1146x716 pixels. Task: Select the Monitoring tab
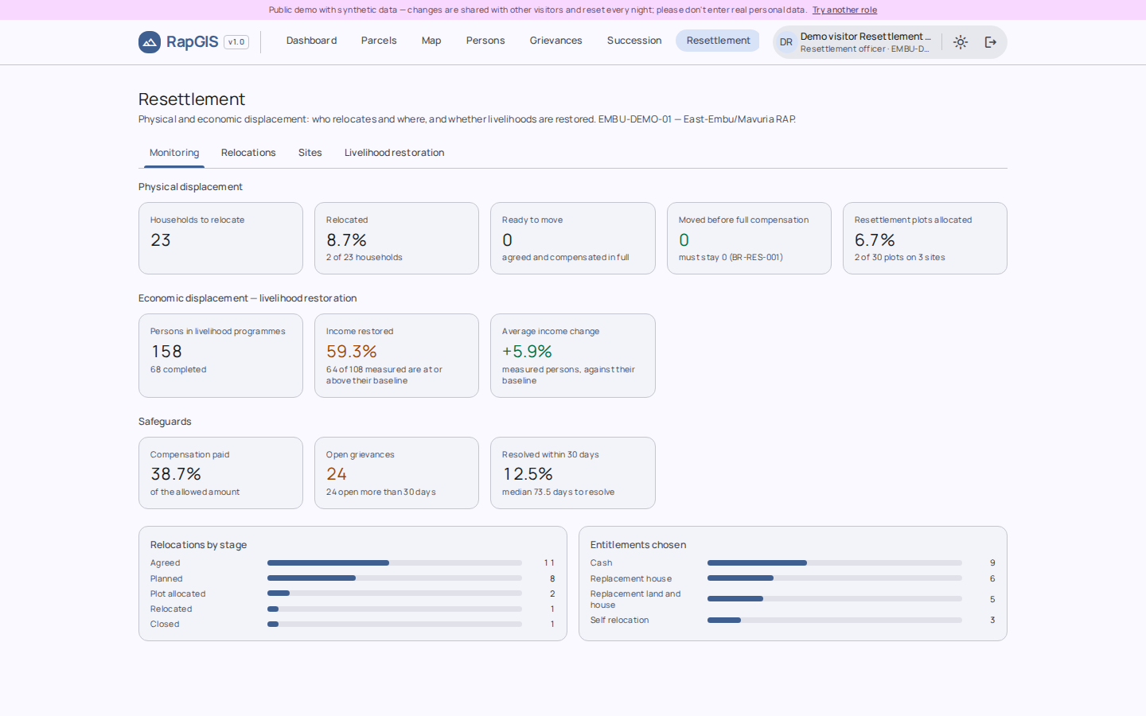(x=174, y=153)
